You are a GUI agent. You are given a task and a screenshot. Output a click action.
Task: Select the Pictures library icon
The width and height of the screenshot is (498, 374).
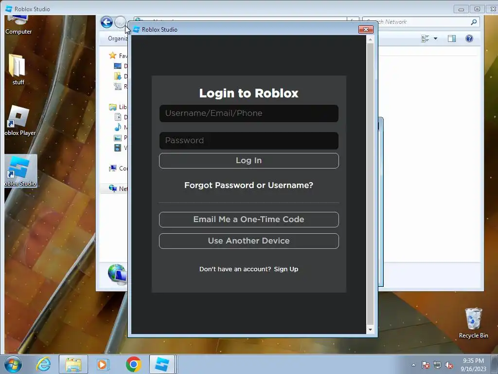(x=118, y=138)
